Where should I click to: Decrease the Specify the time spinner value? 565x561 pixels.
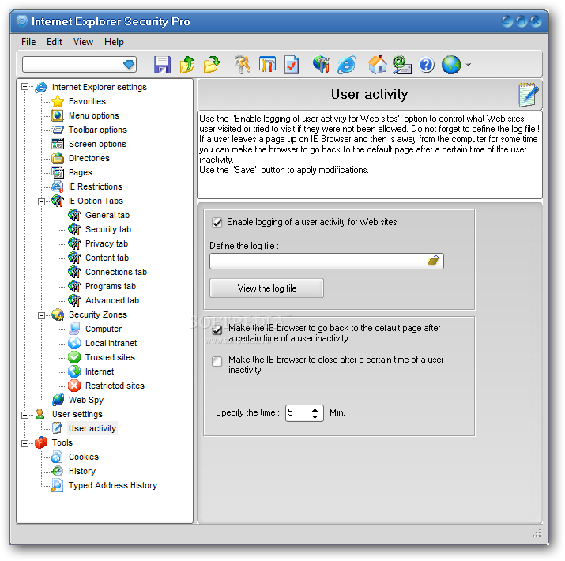point(315,416)
